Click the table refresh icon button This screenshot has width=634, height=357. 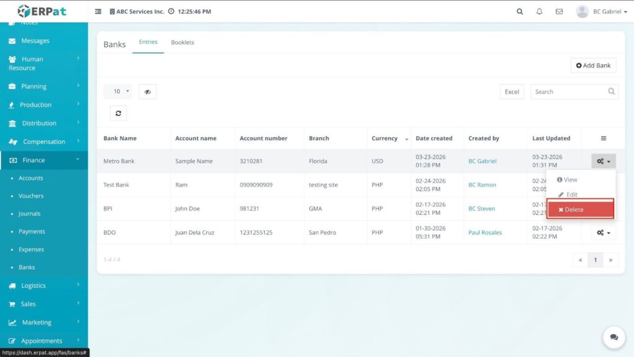click(x=118, y=113)
